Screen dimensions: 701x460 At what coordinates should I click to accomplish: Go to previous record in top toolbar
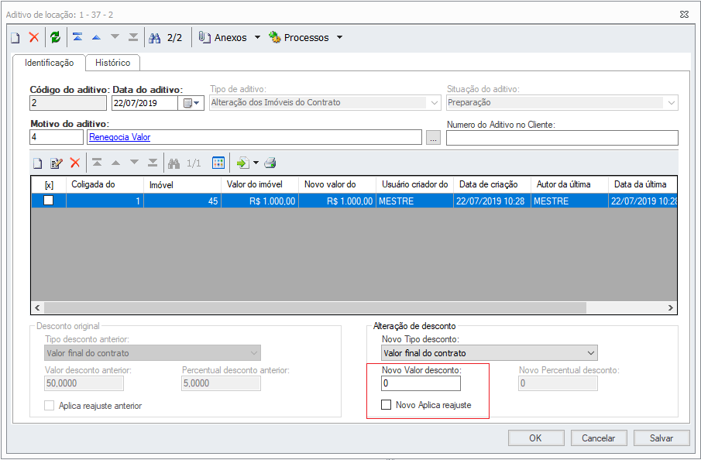[x=96, y=37]
